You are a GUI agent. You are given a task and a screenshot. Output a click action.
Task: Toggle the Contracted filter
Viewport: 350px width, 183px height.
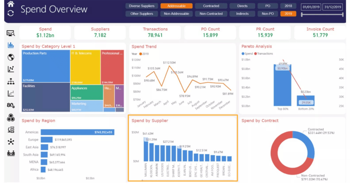(211, 6)
